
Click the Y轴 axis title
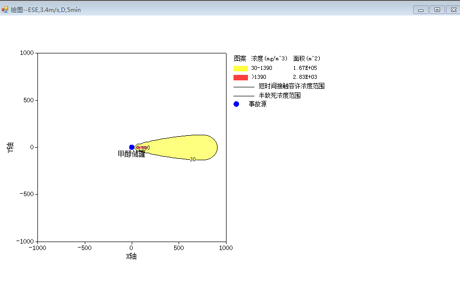(x=10, y=147)
